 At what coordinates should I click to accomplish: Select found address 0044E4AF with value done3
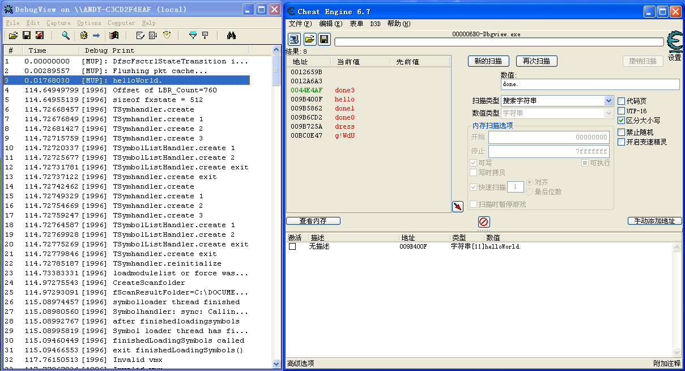tap(369, 90)
